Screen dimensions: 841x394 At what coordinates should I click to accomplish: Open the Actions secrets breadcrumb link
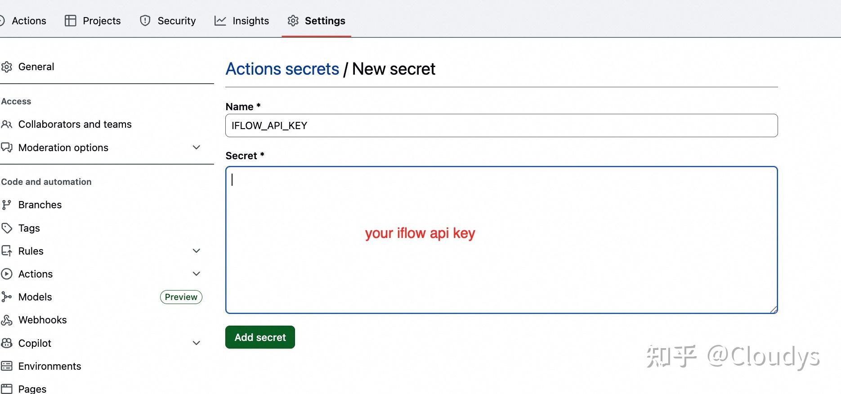282,69
